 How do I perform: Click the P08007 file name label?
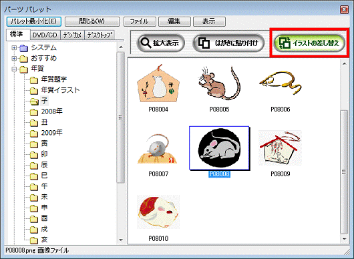158,174
